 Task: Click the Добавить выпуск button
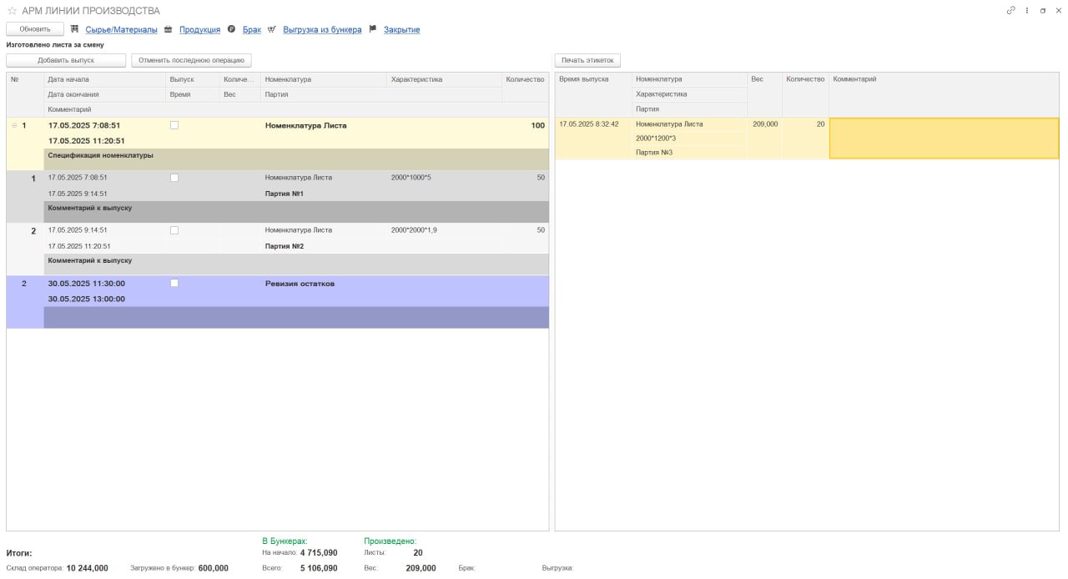(x=66, y=60)
